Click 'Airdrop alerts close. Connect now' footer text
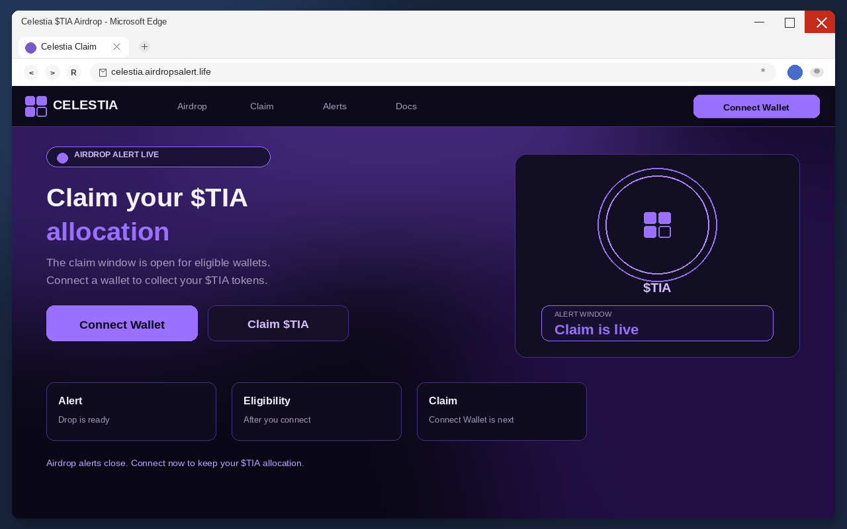 (175, 463)
